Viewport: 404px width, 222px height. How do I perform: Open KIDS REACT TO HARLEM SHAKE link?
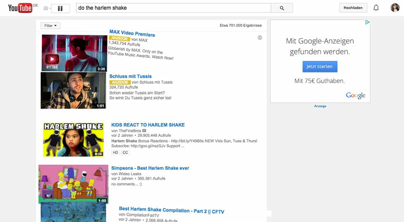point(148,125)
